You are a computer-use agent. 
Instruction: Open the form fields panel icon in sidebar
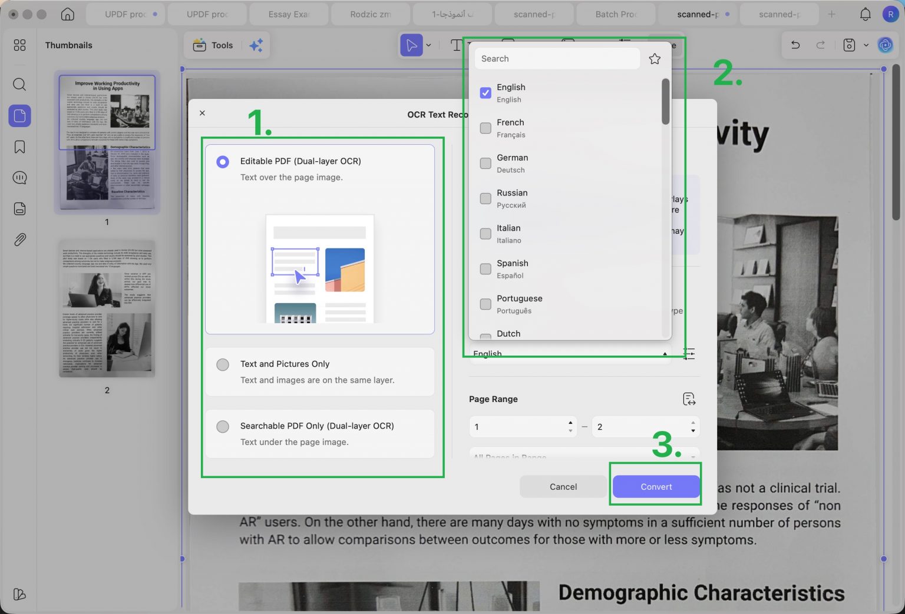19,208
